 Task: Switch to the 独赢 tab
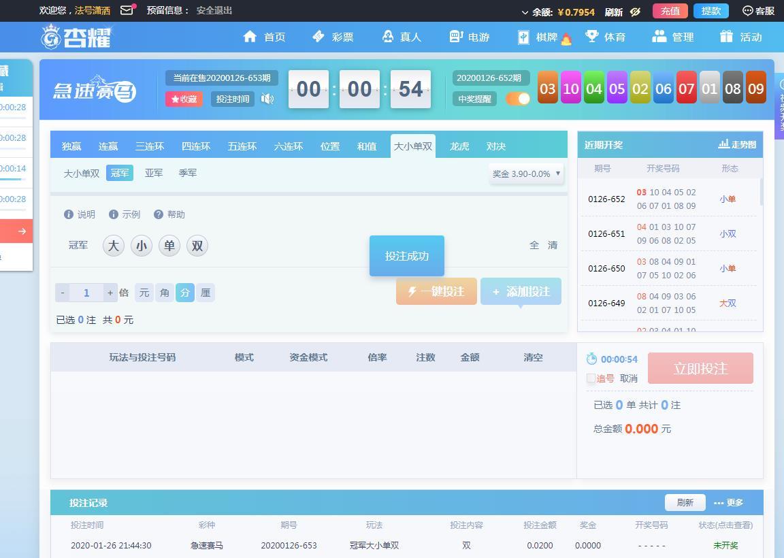(x=71, y=146)
